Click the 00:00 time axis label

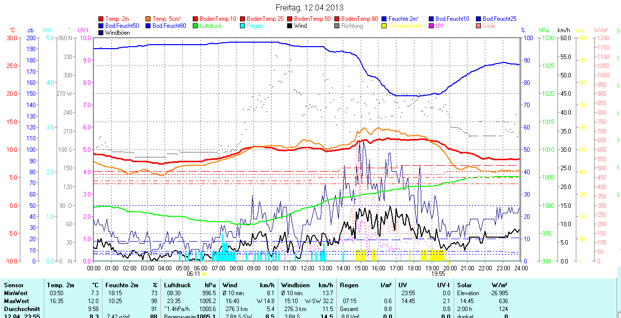(x=94, y=268)
